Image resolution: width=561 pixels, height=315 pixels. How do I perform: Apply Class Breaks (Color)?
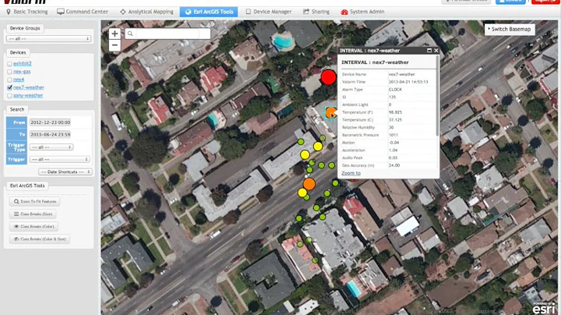[x=34, y=227]
